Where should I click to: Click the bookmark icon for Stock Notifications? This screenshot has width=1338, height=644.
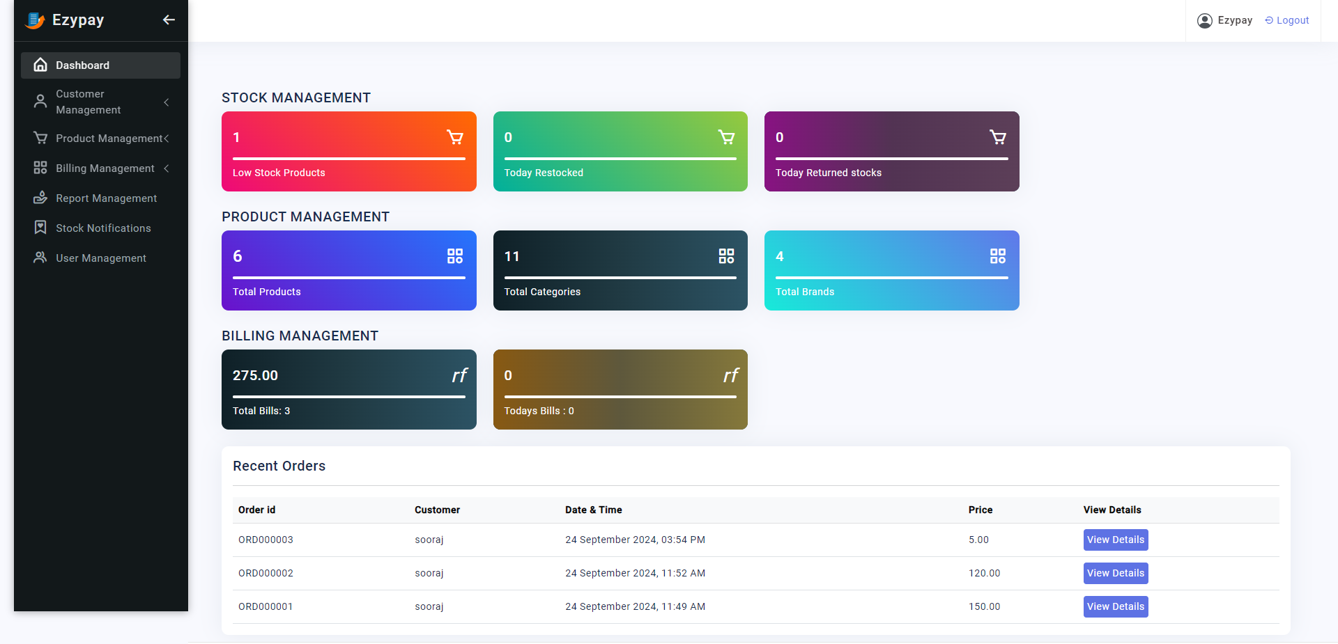(40, 228)
